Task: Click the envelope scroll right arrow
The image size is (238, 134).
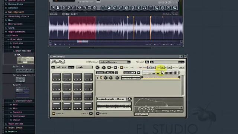Action: 181,108
